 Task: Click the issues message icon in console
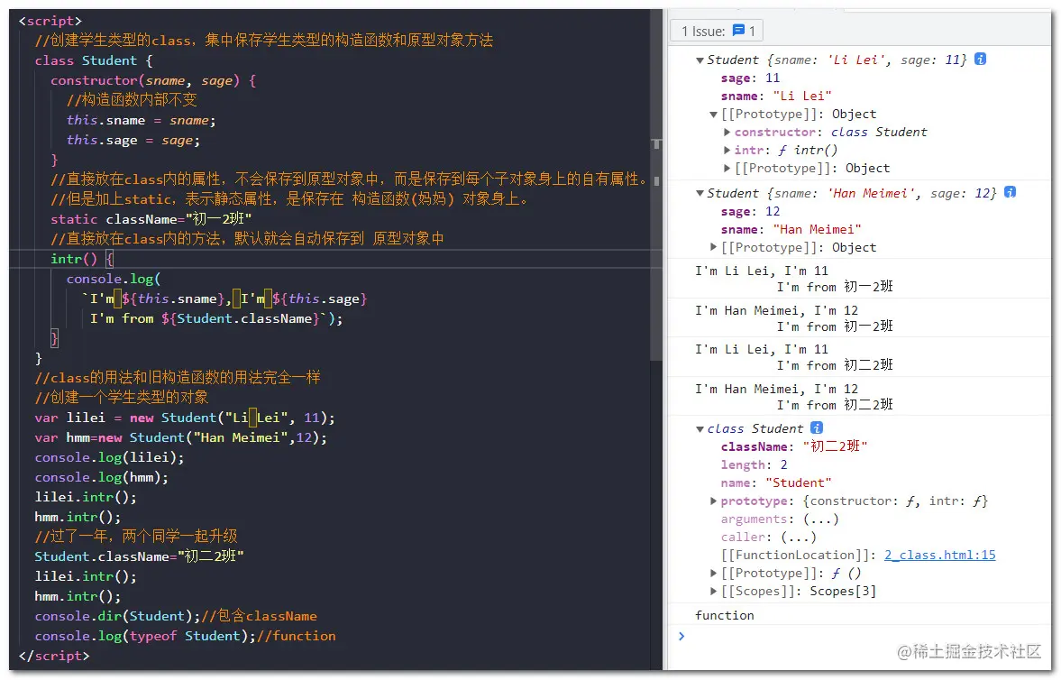(738, 31)
